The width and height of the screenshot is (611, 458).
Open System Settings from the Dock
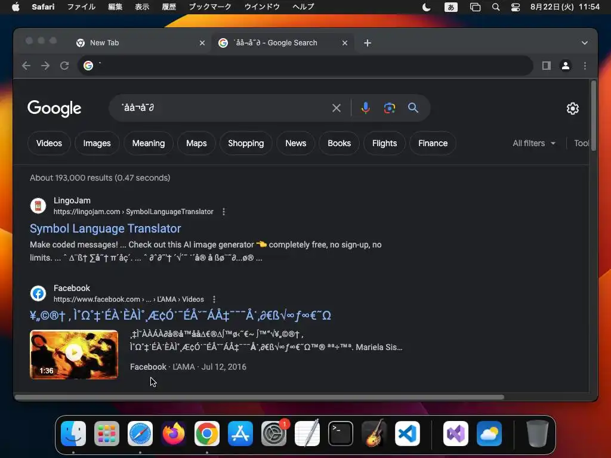point(274,434)
